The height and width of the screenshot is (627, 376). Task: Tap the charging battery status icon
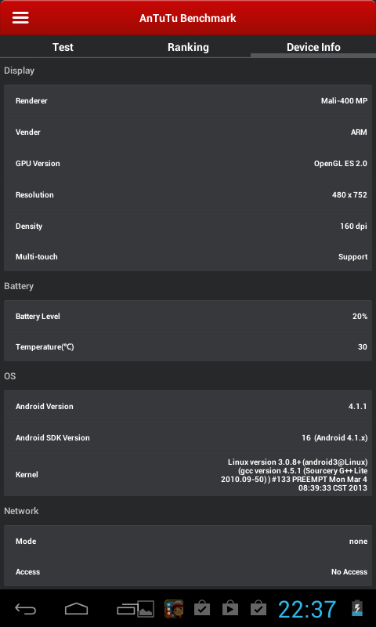coord(357,608)
